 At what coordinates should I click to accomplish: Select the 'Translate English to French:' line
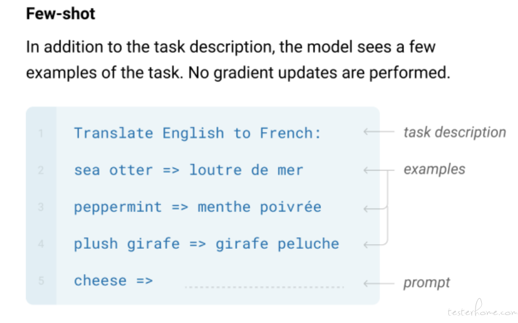(197, 133)
